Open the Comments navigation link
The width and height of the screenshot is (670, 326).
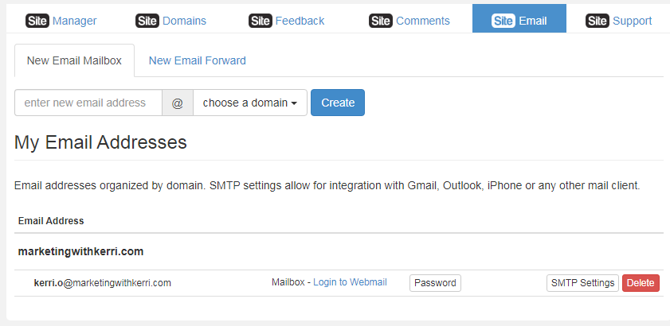[422, 21]
